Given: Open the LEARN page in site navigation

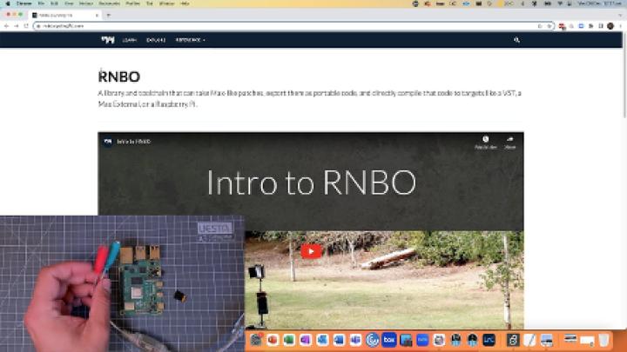Looking at the screenshot, I should (x=129, y=40).
